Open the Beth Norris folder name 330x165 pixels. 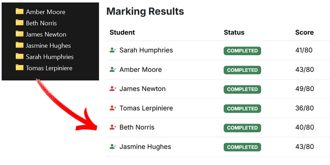click(x=41, y=23)
